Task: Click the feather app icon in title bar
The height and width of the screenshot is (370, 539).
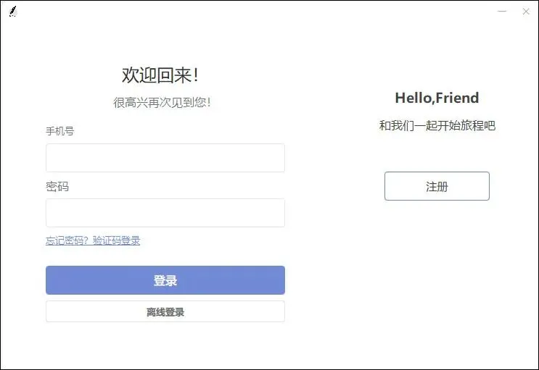Action: (x=12, y=11)
